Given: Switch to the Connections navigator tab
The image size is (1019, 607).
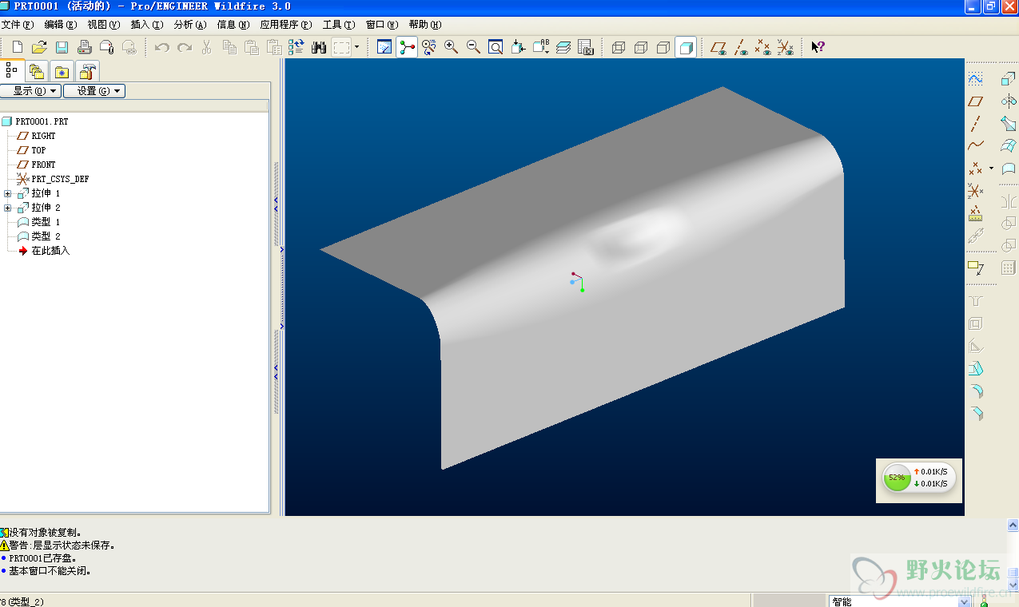Looking at the screenshot, I should click(88, 71).
